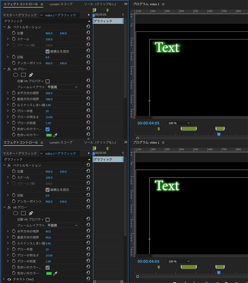Open upper プログラム: video 1 panel menu

coord(163,4)
